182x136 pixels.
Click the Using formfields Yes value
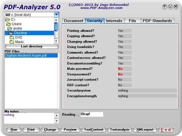[125, 47]
